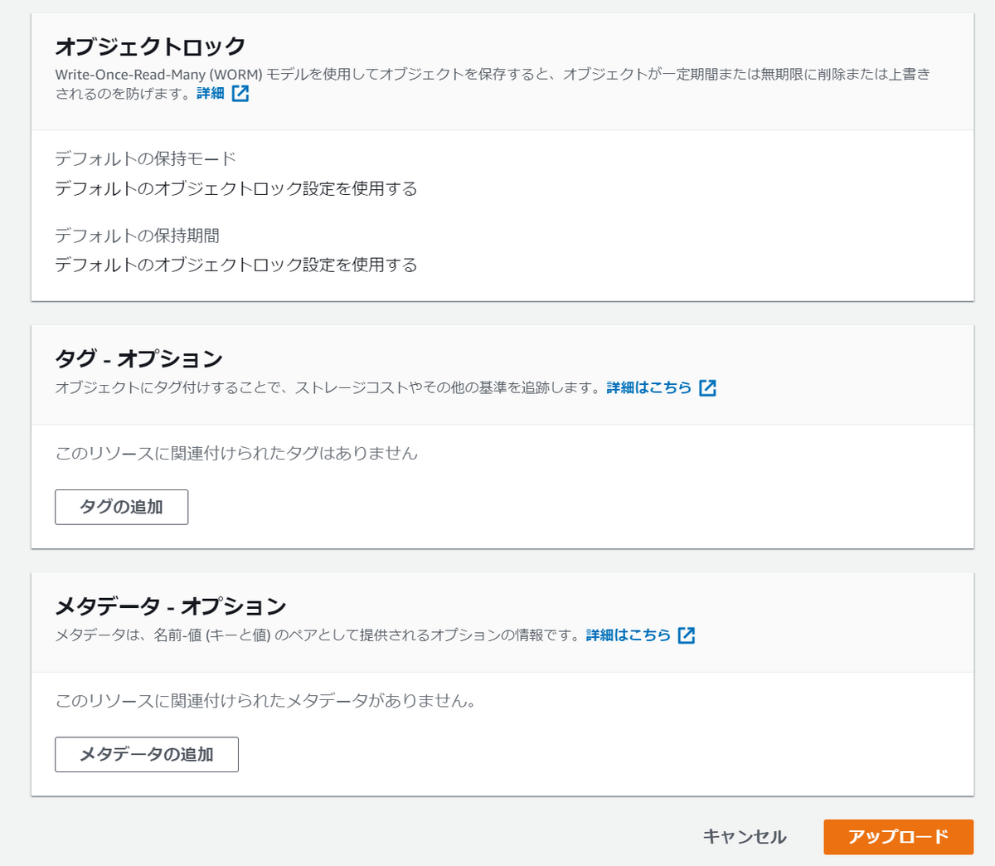Open the 詳細 link in オブジェクトロック

(211, 93)
